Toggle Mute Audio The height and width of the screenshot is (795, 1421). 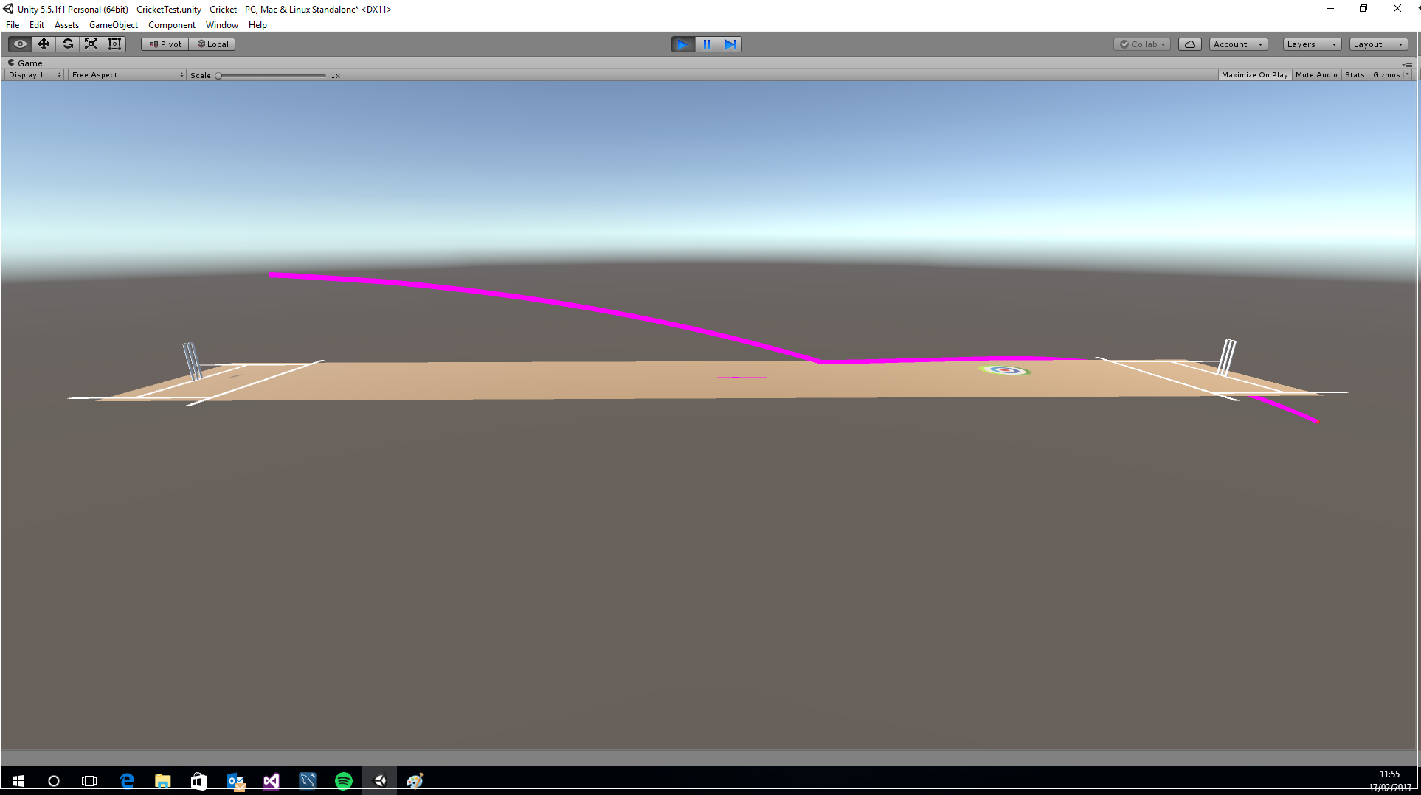1316,75
